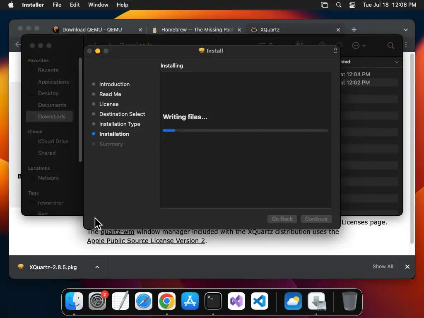Click the Finder sidebar scrollbar
Screen dimensions: 424x318
click(80, 109)
